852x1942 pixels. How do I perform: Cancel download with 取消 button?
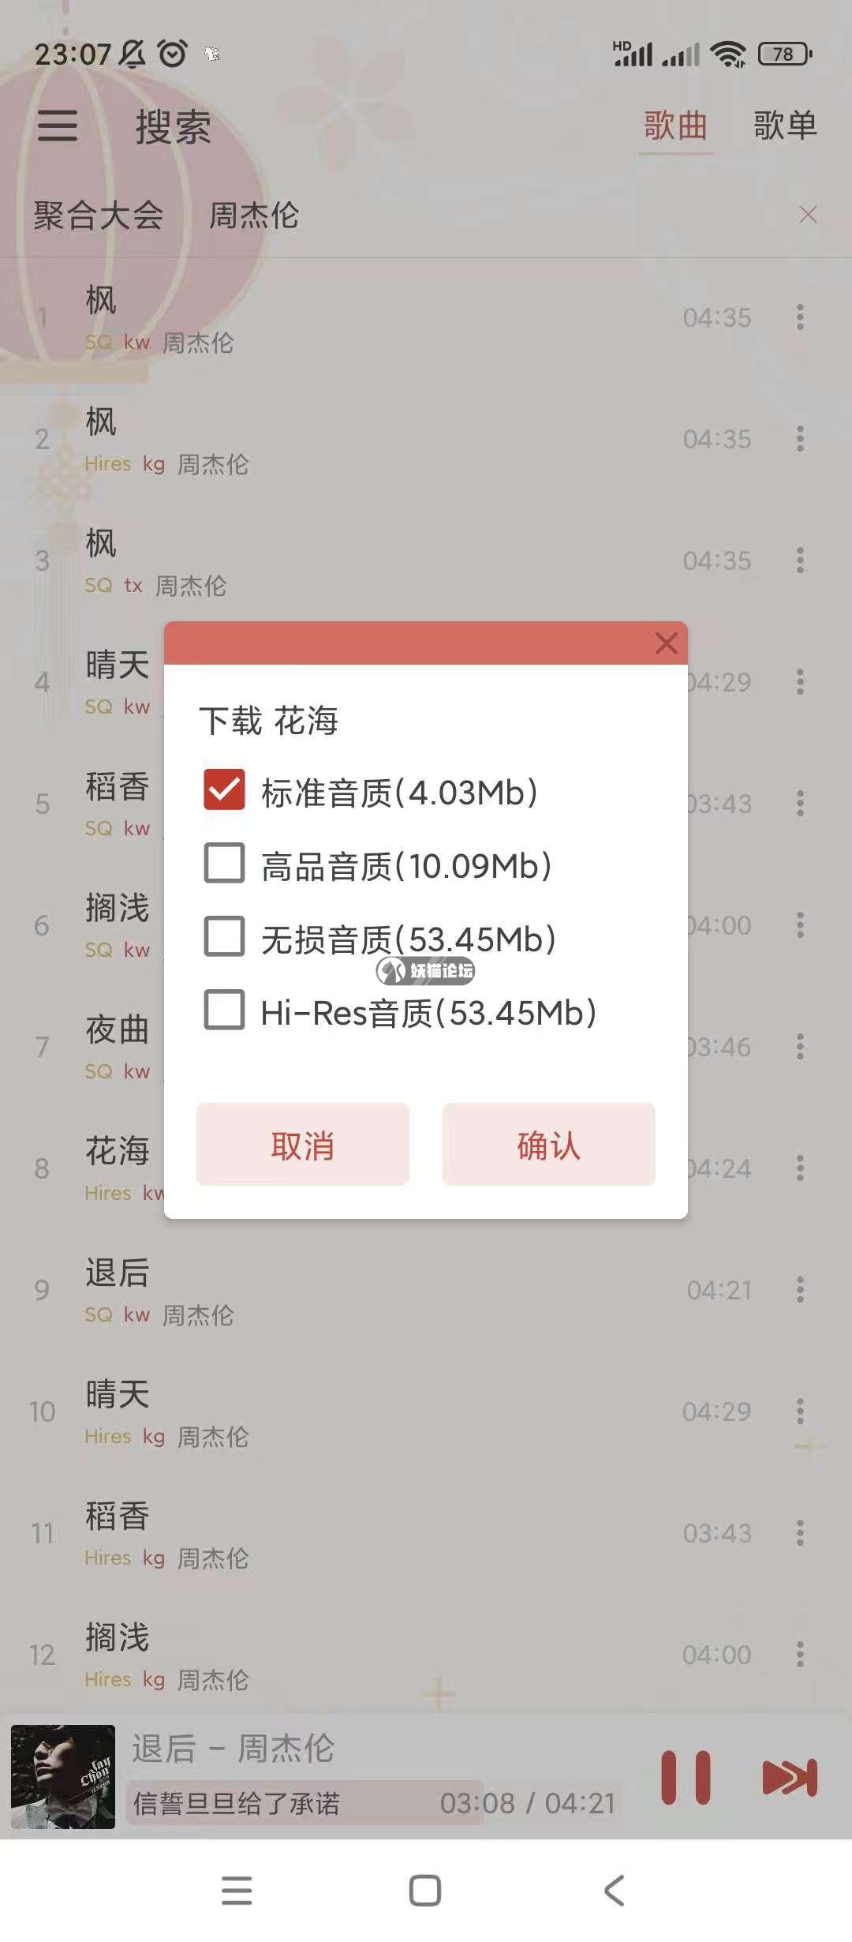pos(303,1144)
